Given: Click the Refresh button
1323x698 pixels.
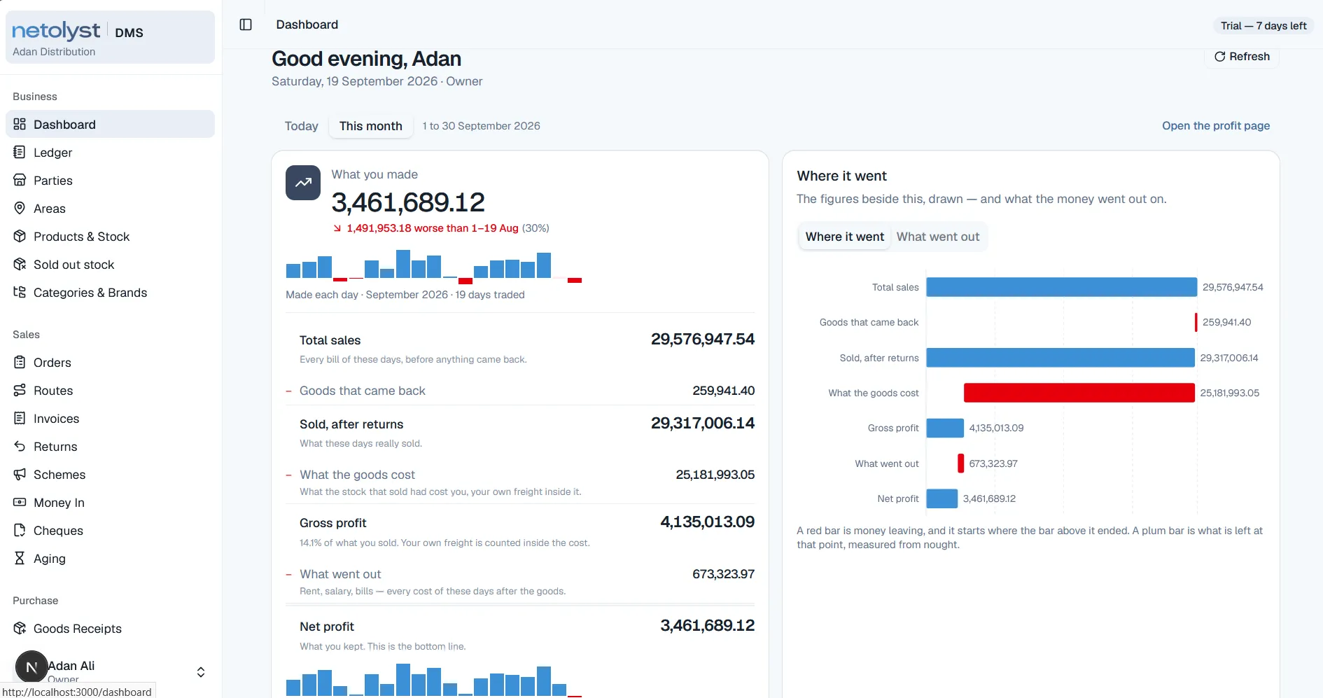Looking at the screenshot, I should tap(1242, 57).
